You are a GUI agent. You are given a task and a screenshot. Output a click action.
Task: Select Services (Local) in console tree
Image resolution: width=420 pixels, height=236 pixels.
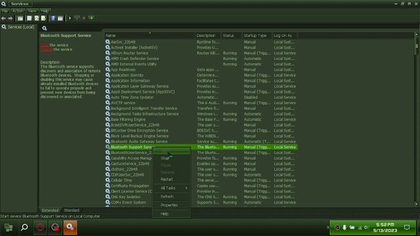[x=18, y=27]
